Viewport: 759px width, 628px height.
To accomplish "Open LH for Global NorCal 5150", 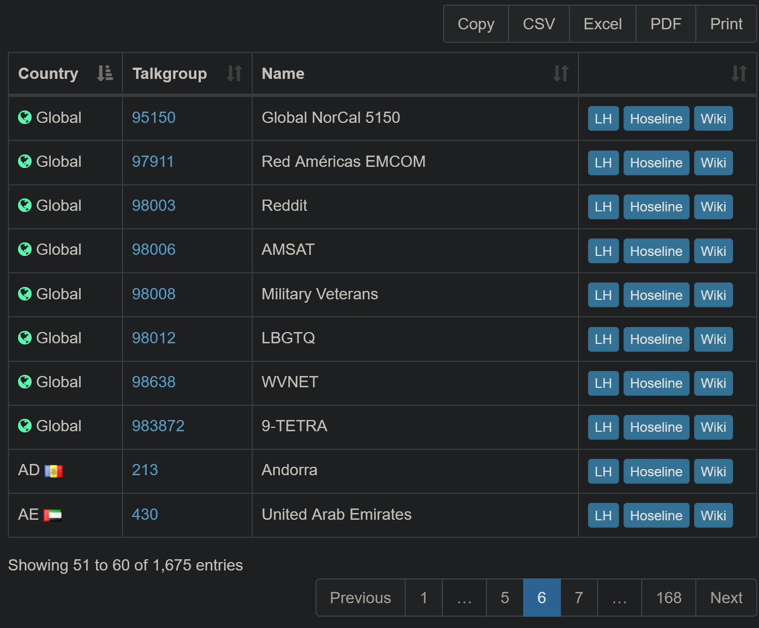I will (603, 119).
